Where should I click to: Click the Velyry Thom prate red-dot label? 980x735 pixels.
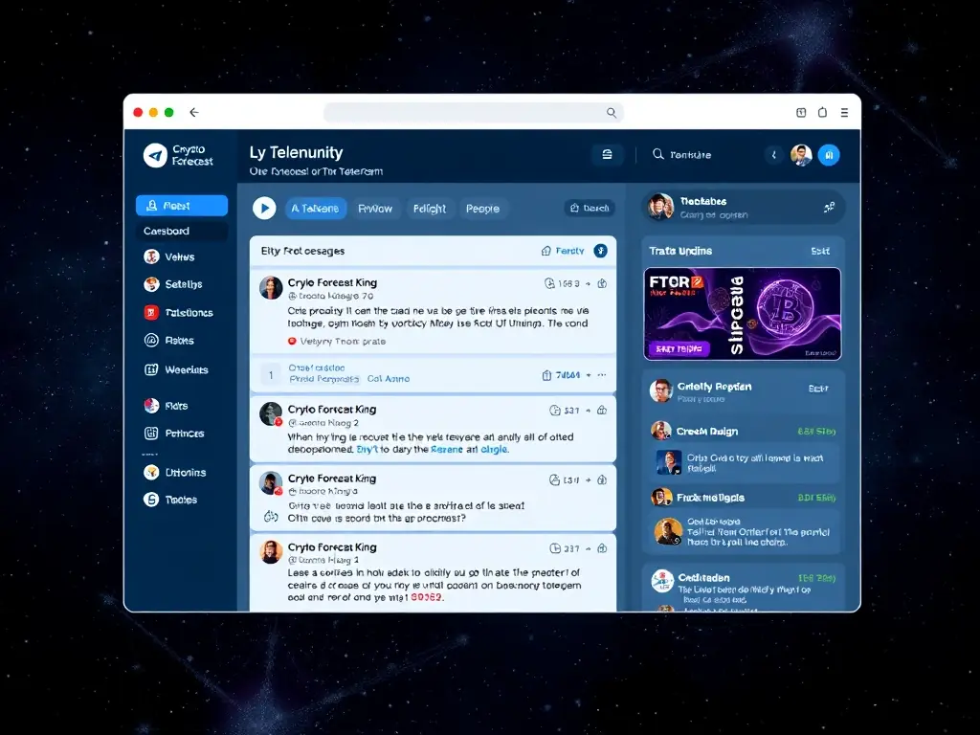tap(336, 342)
